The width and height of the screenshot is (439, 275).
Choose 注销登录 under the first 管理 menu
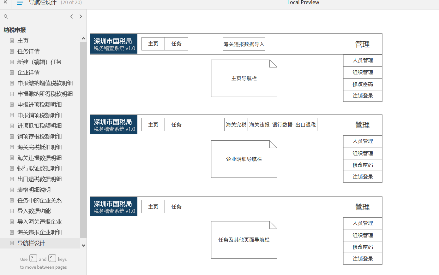(363, 96)
